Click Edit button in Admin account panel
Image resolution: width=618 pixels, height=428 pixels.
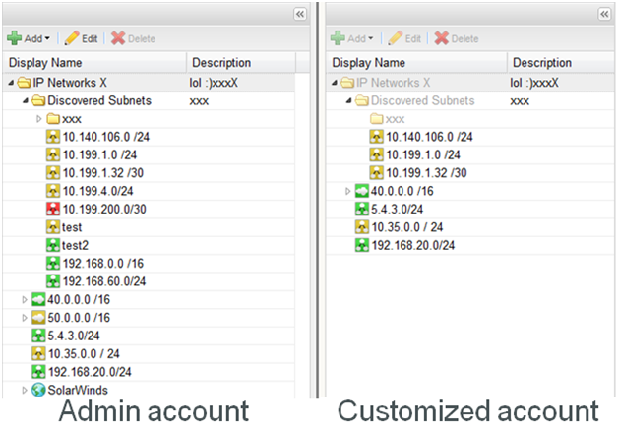(82, 38)
